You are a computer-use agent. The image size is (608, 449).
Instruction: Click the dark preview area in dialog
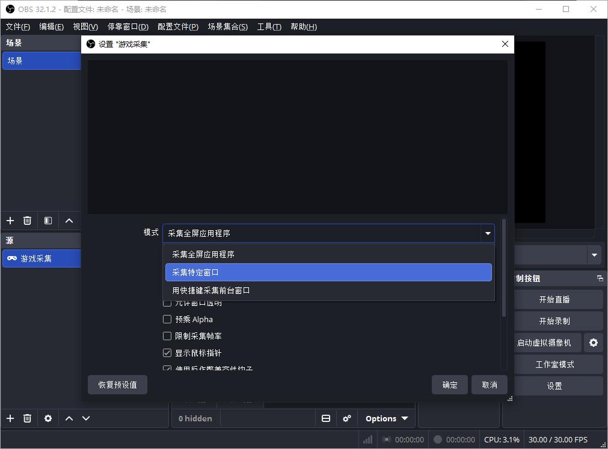pyautogui.click(x=298, y=137)
